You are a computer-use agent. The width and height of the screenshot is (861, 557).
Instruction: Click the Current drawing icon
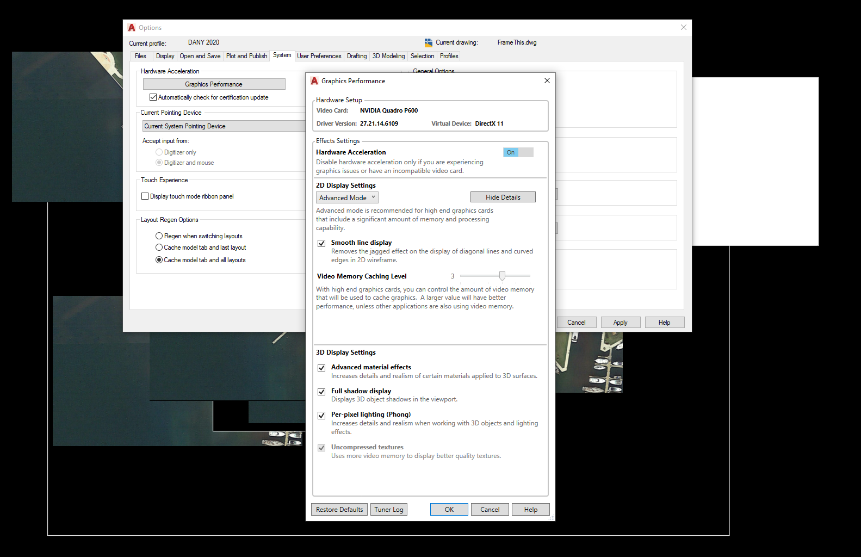[x=429, y=42]
